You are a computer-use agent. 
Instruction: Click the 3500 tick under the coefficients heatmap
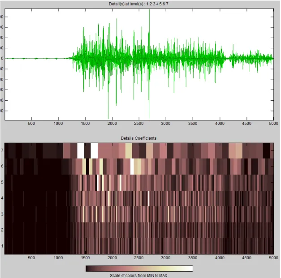tap(193, 257)
